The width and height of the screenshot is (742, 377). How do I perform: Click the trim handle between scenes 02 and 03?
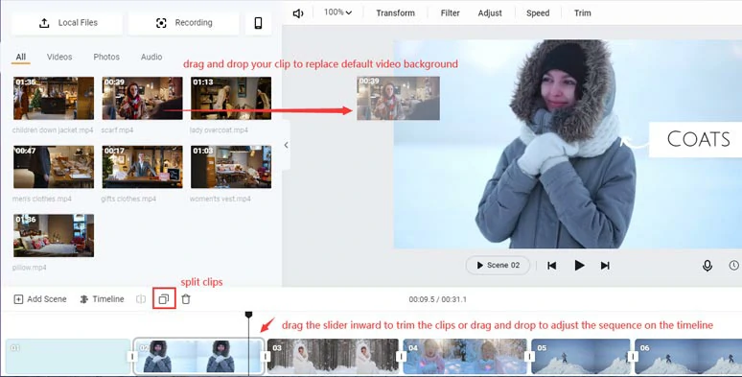tap(266, 357)
